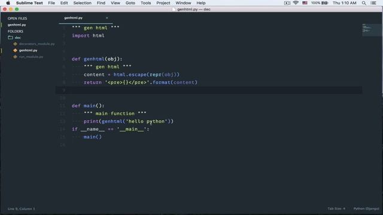
Task: Open the Project menu
Action: (163, 3)
